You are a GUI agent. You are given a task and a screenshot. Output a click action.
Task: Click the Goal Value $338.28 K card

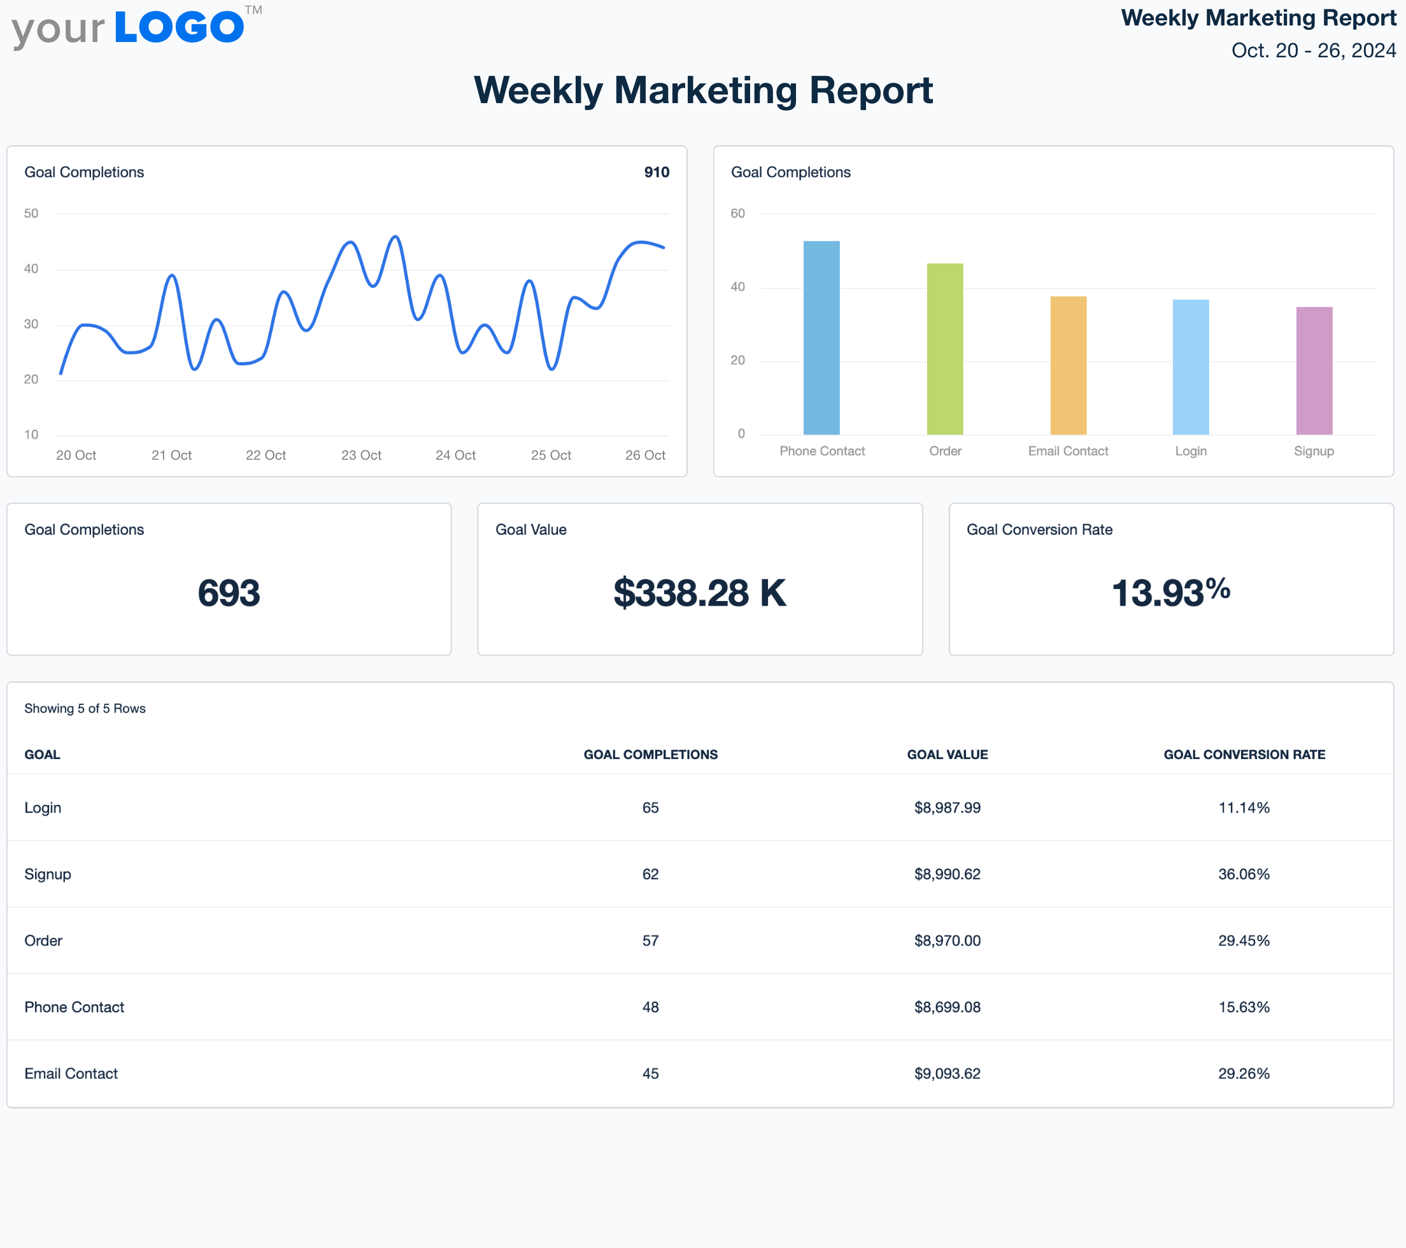700,579
